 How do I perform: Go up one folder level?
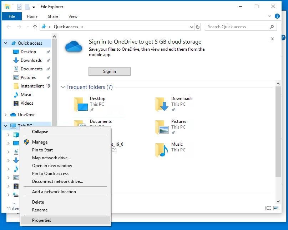[35, 27]
